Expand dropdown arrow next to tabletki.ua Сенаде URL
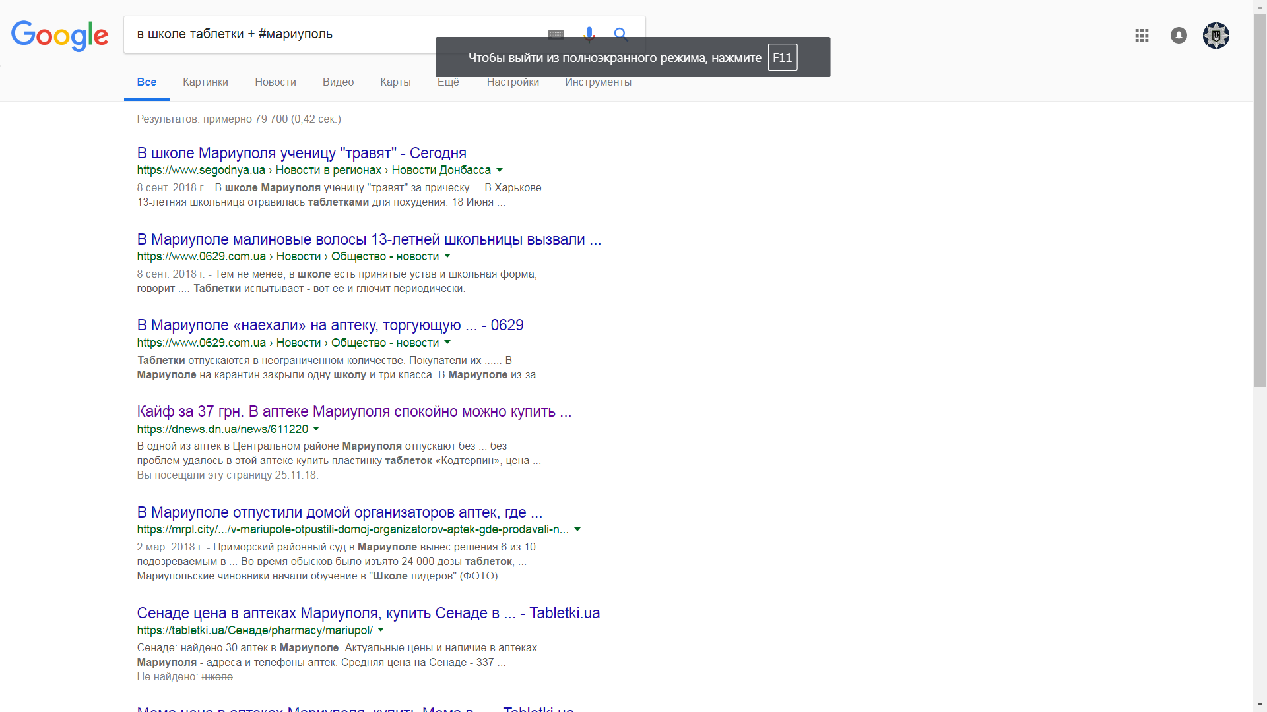The height and width of the screenshot is (712, 1267). tap(381, 630)
